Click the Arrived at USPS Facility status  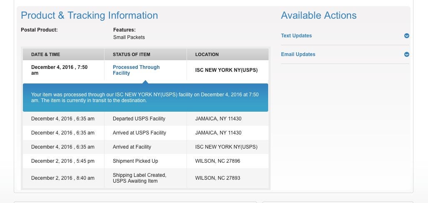click(x=139, y=133)
